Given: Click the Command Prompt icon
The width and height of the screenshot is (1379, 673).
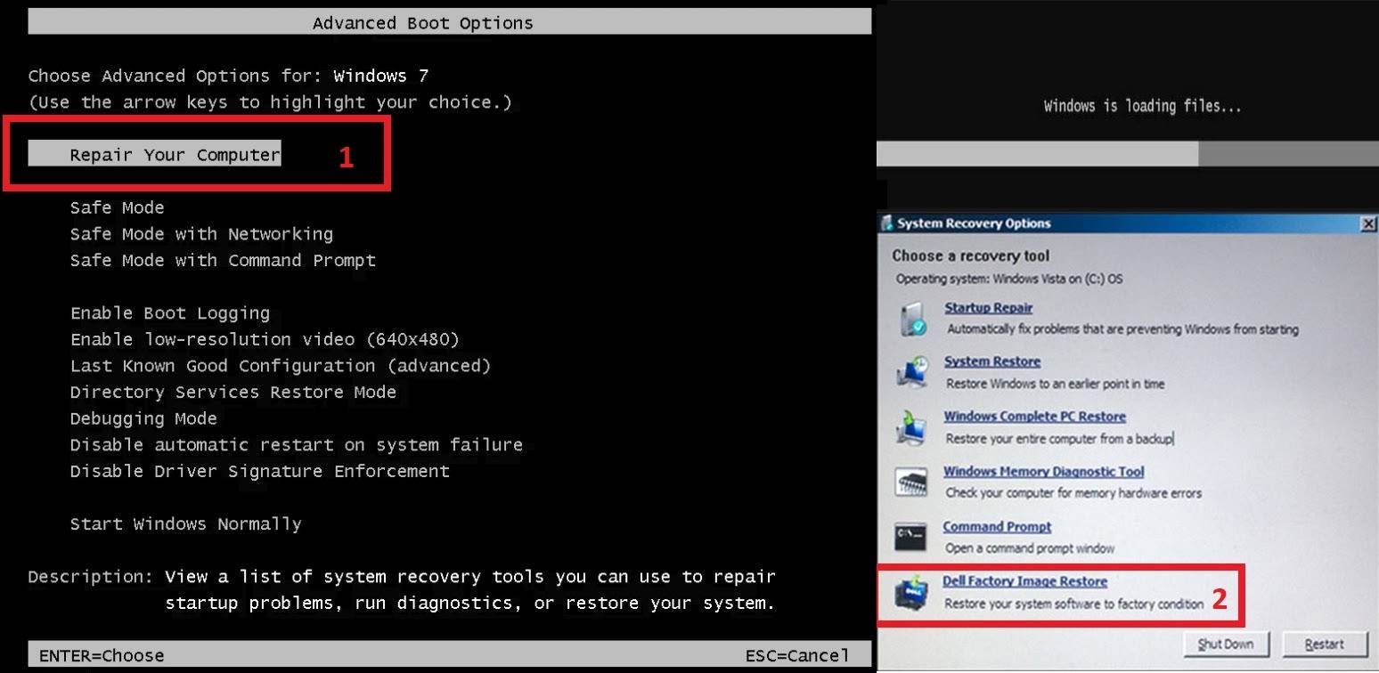Looking at the screenshot, I should point(910,536).
